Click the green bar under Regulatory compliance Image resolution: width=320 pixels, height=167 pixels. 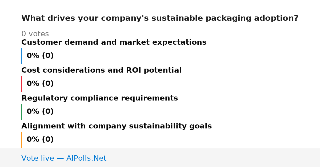click(x=21, y=112)
